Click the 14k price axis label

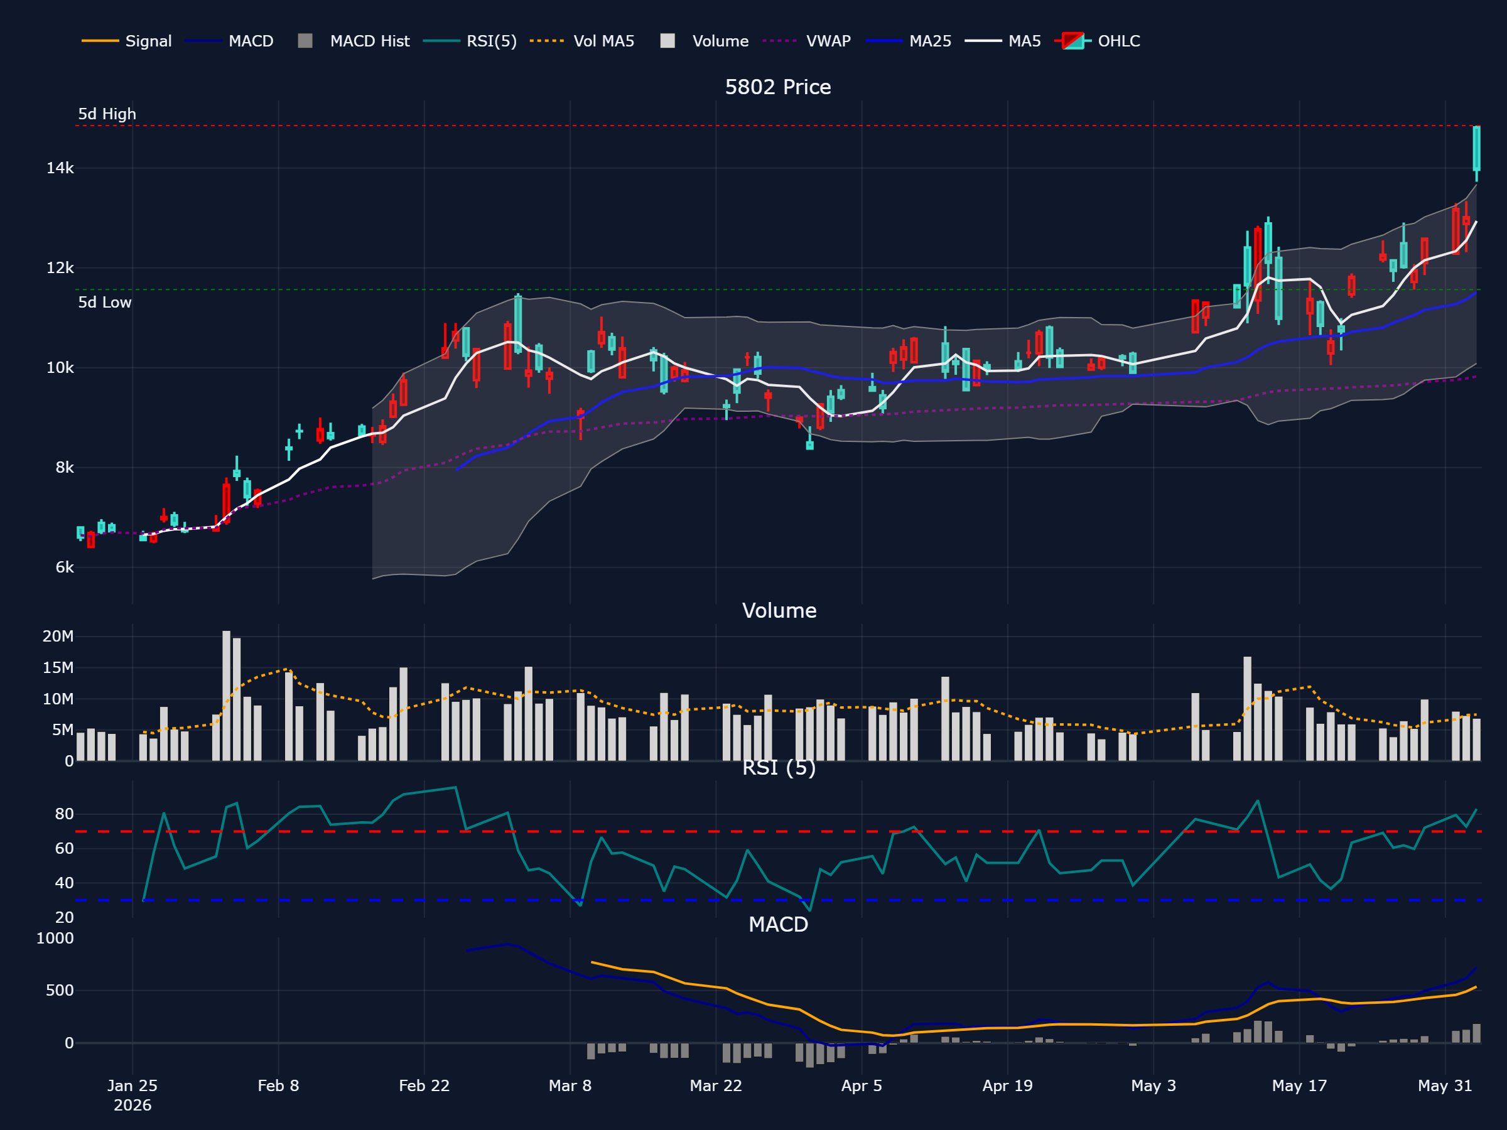coord(60,168)
